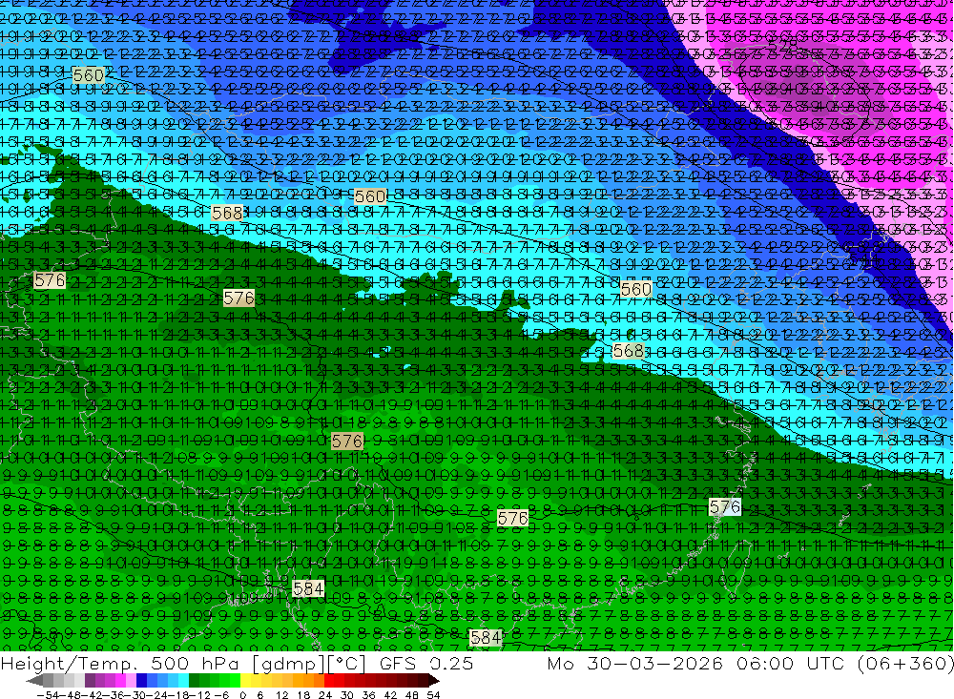
Task: Click legend value -12
Action: point(199,695)
